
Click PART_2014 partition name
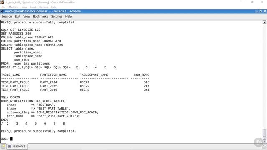pos(49,82)
